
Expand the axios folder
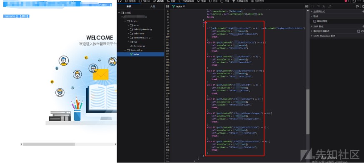(x=128, y=25)
